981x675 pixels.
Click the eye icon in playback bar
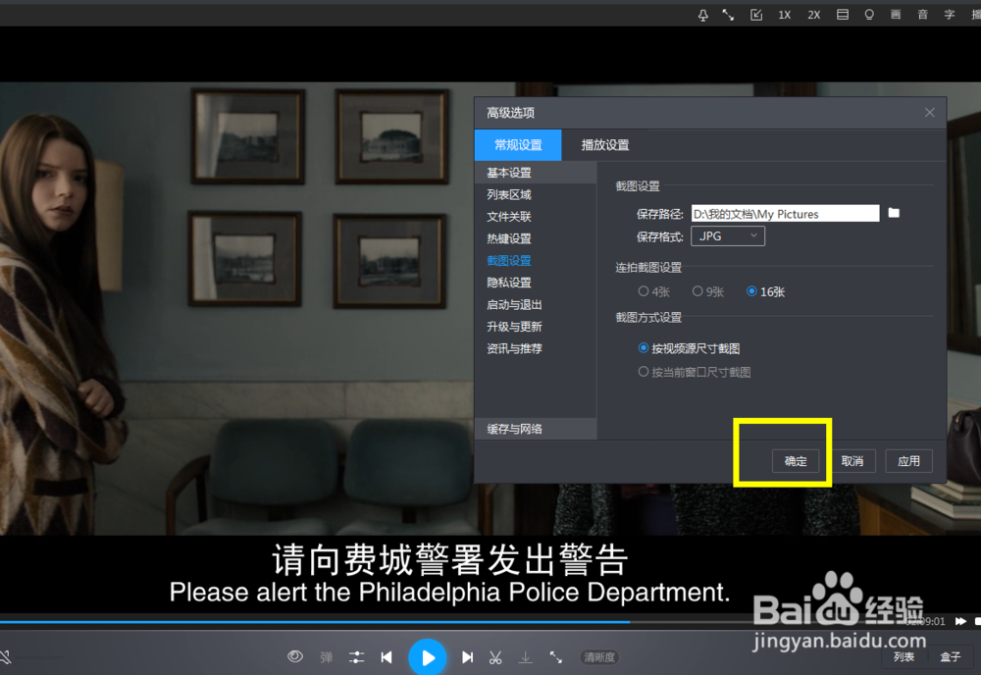(295, 656)
